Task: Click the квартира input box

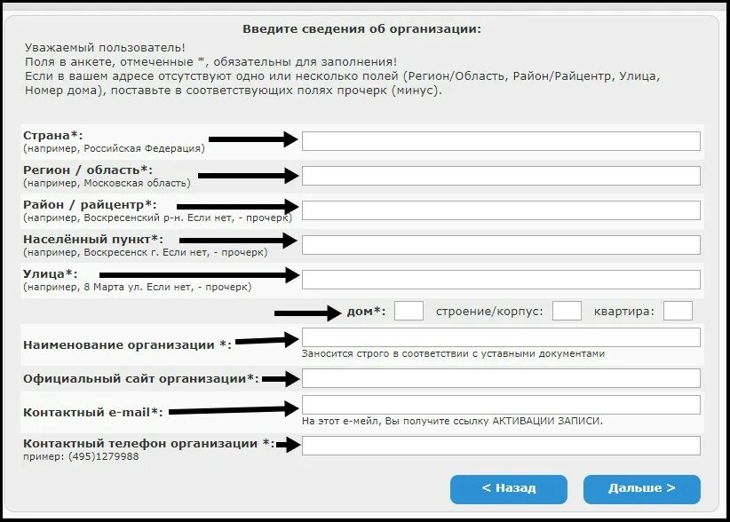Action: (x=678, y=311)
